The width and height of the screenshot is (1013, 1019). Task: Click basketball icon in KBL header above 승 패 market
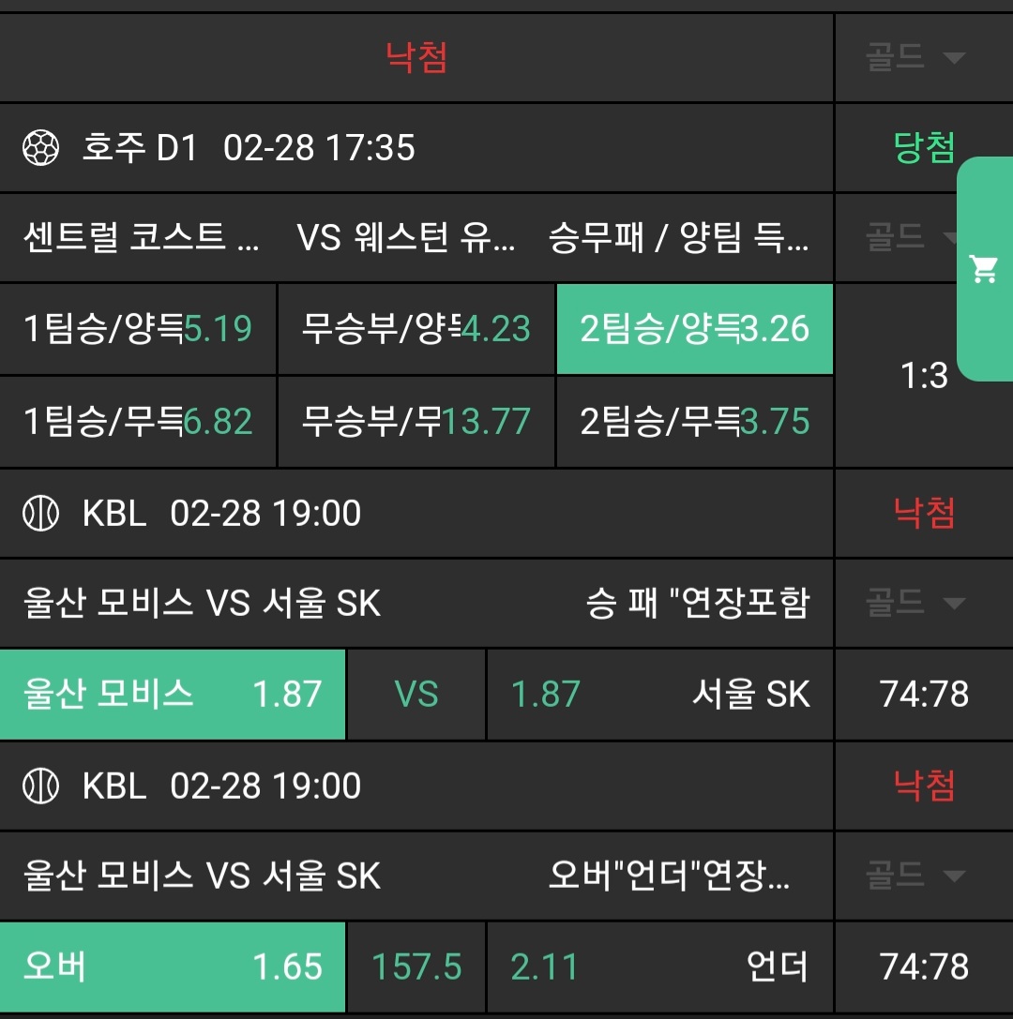click(x=41, y=514)
